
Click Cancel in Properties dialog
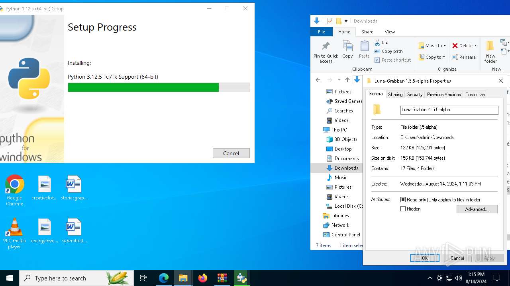[x=457, y=258]
